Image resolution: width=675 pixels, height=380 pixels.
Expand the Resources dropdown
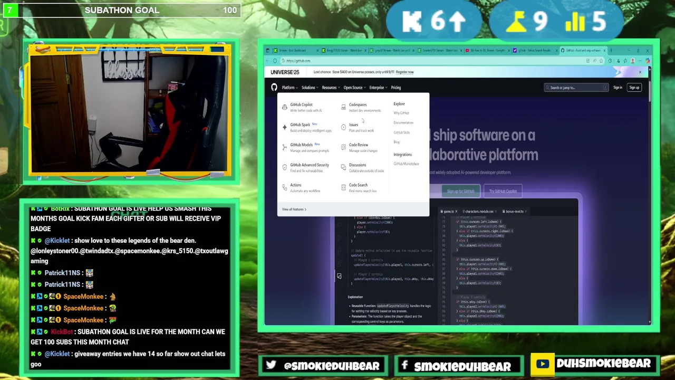pyautogui.click(x=331, y=88)
